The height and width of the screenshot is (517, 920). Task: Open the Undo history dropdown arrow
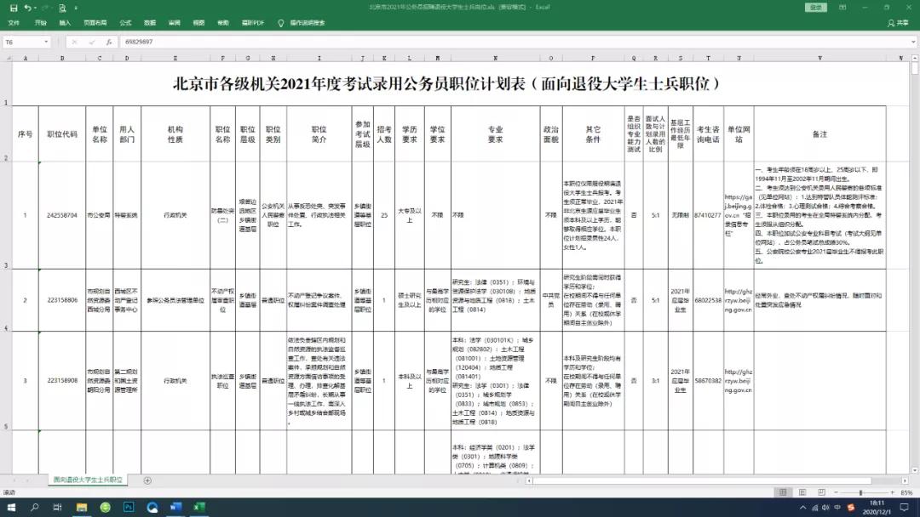pyautogui.click(x=35, y=8)
